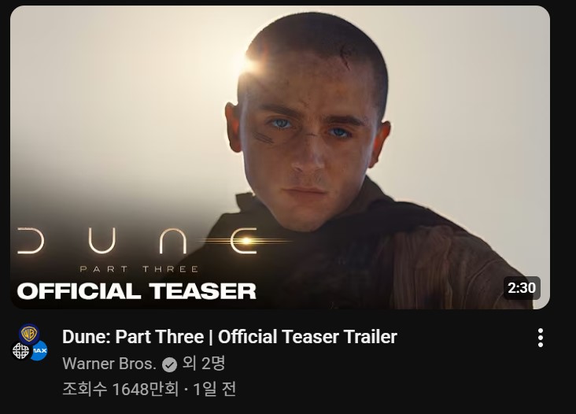Open the three-dot more options menu

click(541, 338)
